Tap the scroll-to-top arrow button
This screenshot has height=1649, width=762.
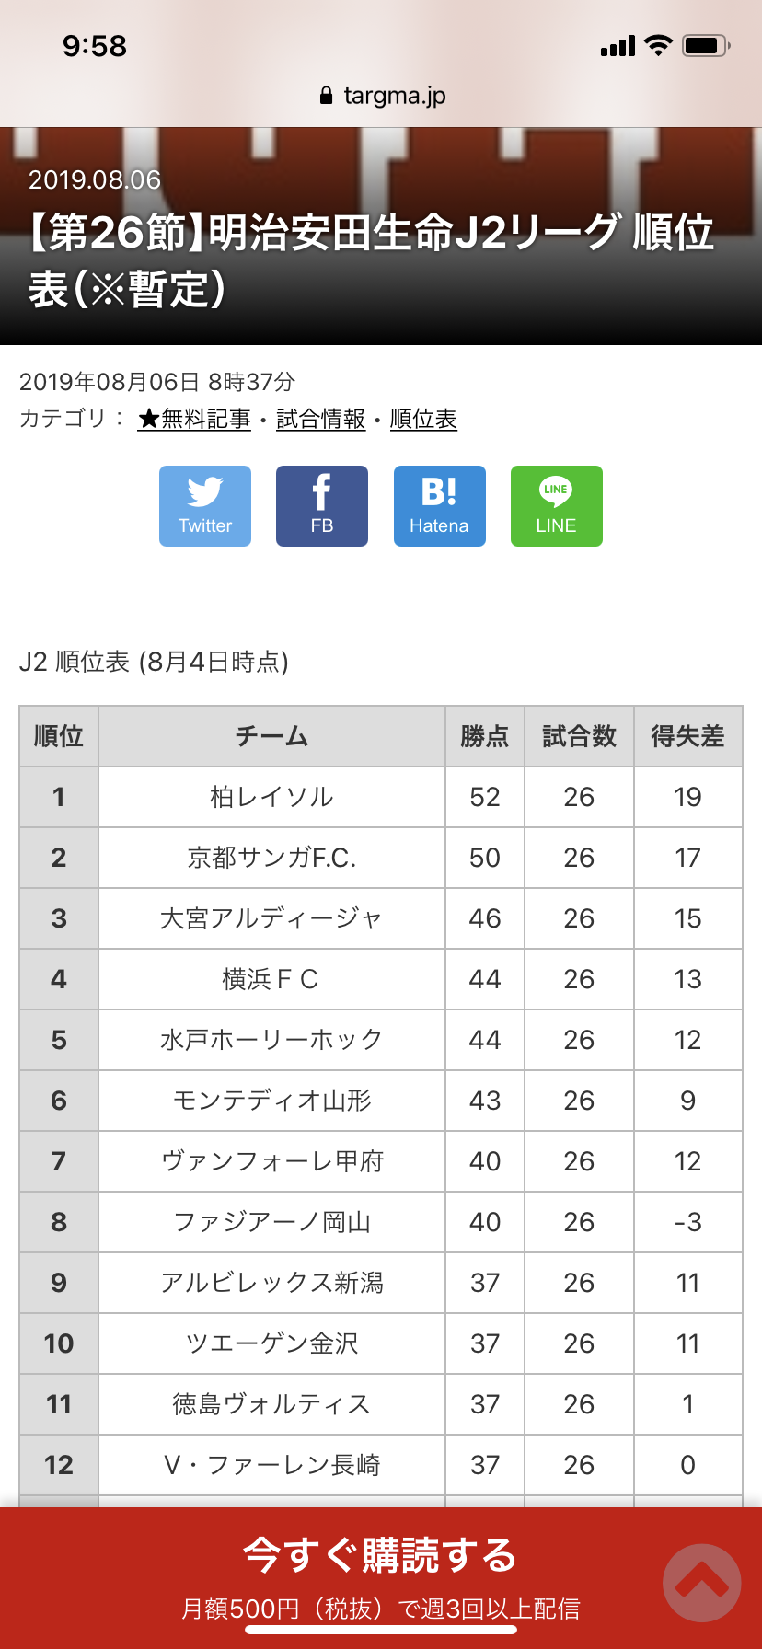[701, 1582]
